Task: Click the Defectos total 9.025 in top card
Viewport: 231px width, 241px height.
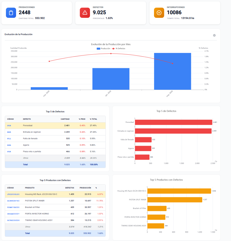Action: click(x=99, y=12)
